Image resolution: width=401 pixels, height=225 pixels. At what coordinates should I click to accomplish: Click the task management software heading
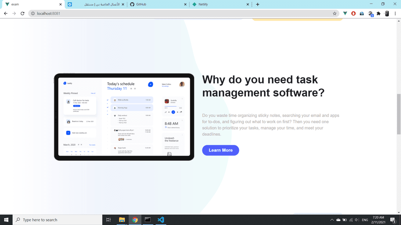coord(263,86)
